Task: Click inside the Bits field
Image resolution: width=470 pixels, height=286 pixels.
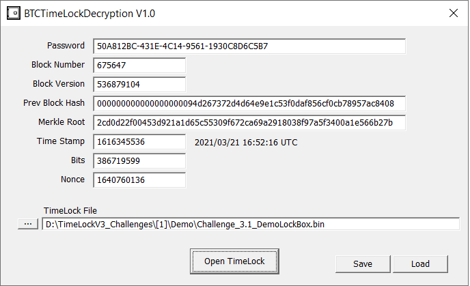Action: click(x=139, y=161)
